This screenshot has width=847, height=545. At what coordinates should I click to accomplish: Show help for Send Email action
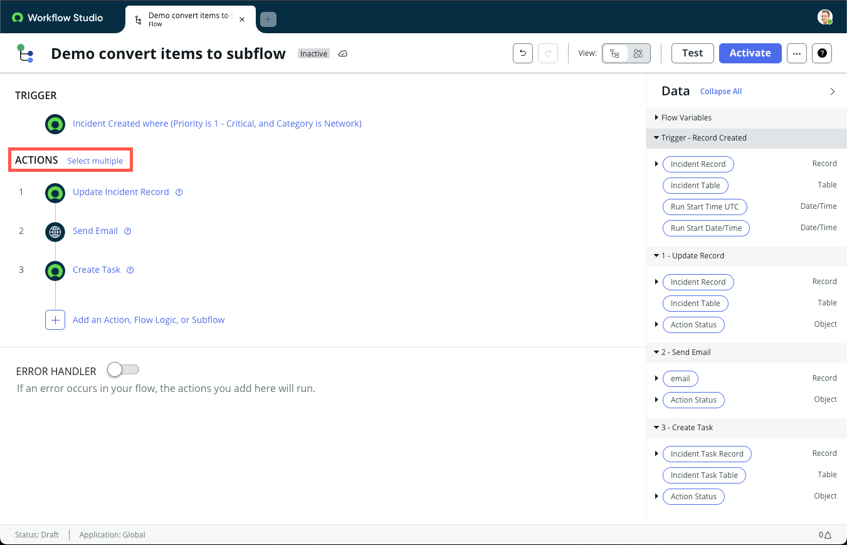coord(128,231)
